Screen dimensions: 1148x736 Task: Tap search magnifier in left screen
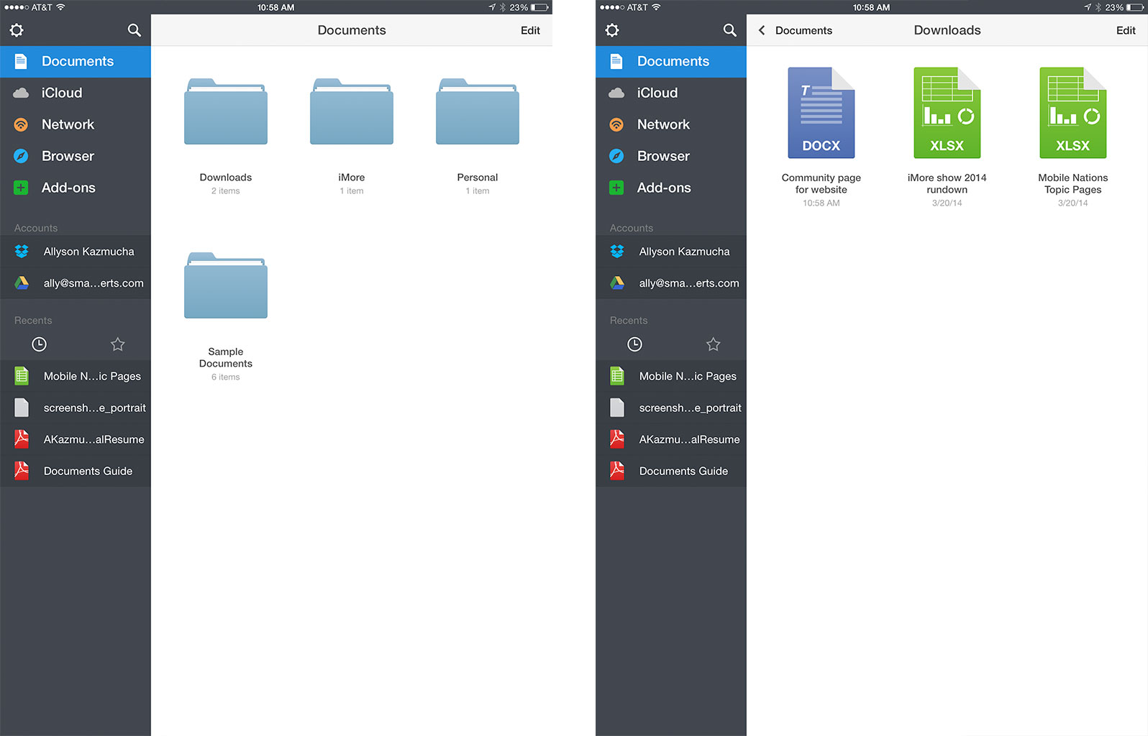coord(134,30)
